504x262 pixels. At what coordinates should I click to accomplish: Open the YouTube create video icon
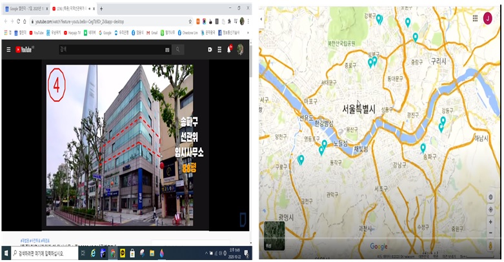[x=210, y=50]
